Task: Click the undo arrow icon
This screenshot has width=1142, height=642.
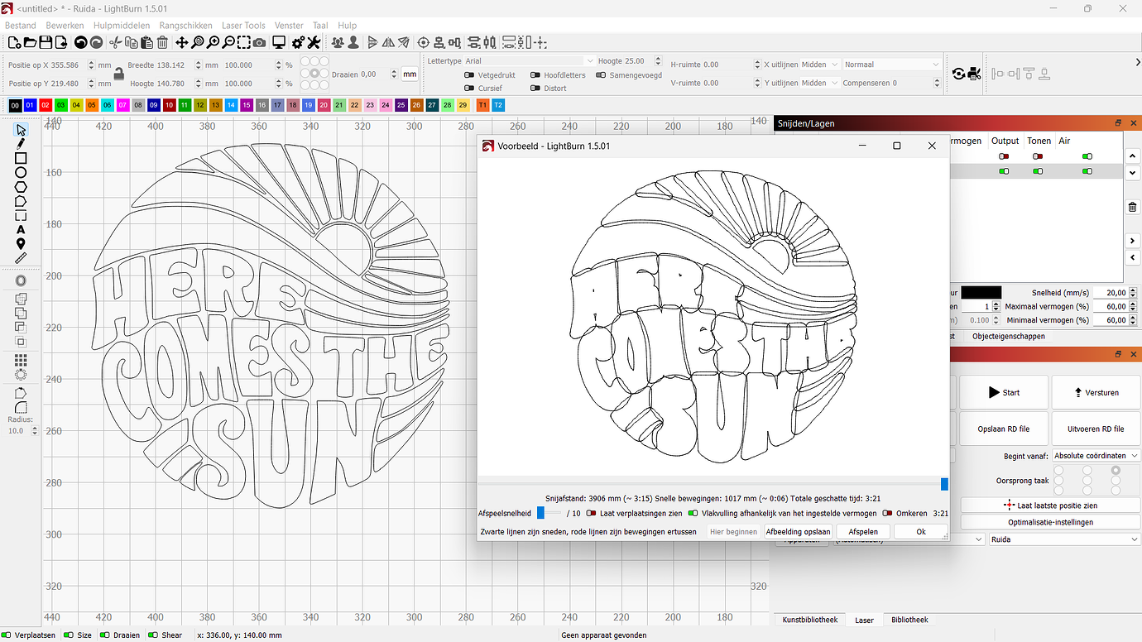Action: (80, 42)
